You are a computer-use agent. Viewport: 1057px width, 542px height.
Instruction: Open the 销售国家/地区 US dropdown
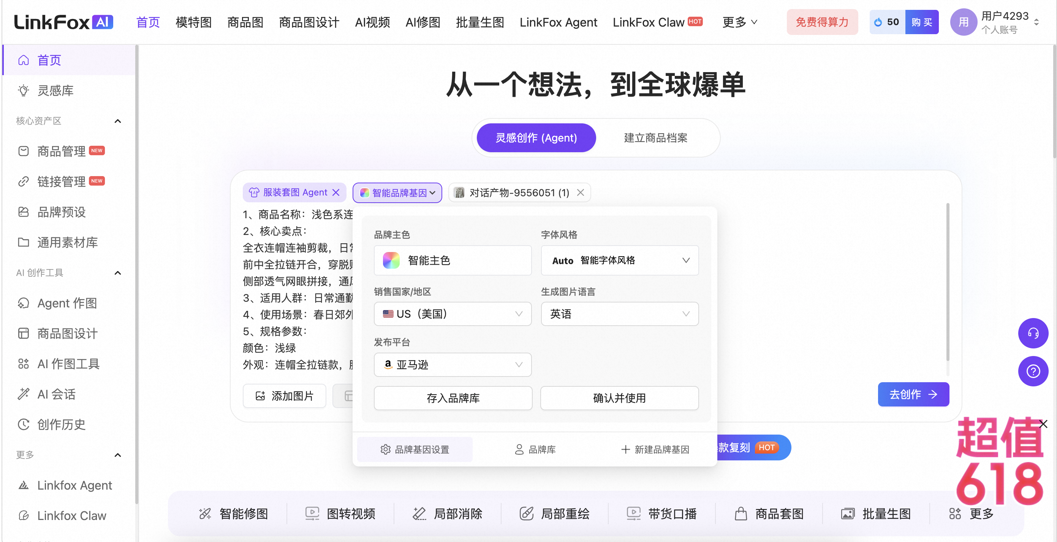pos(453,314)
